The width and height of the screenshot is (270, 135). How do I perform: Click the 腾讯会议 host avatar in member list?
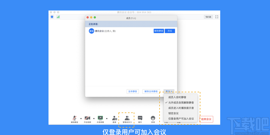coord(91,31)
